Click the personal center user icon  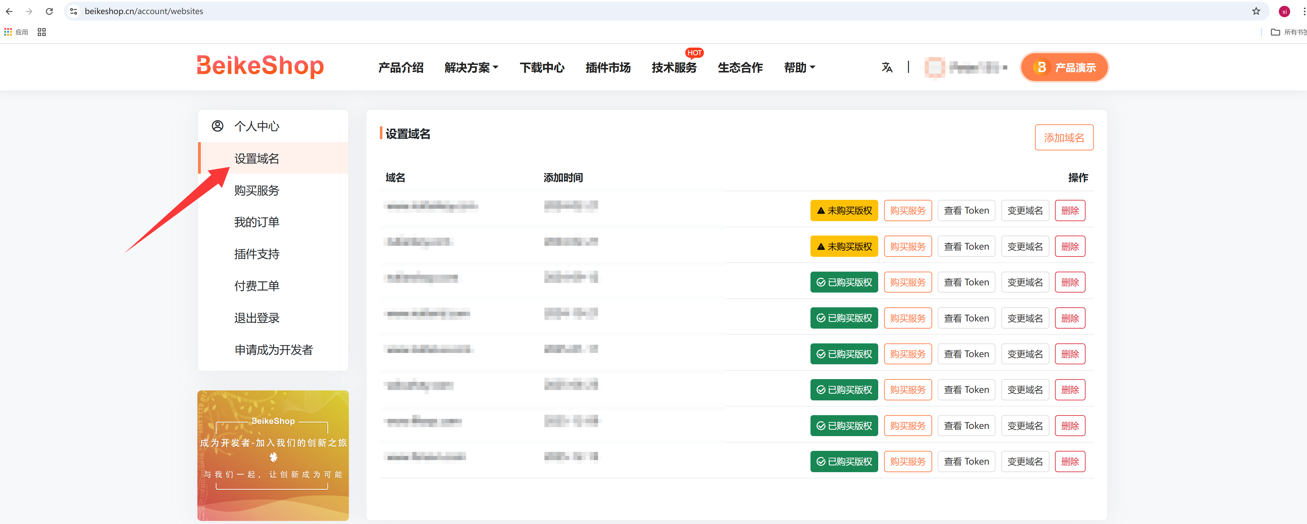[218, 126]
